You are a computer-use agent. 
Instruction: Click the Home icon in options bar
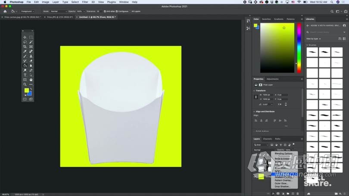coord(5,11)
